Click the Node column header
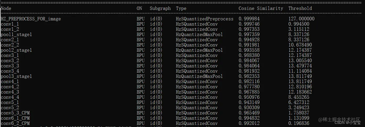 pos(6,8)
